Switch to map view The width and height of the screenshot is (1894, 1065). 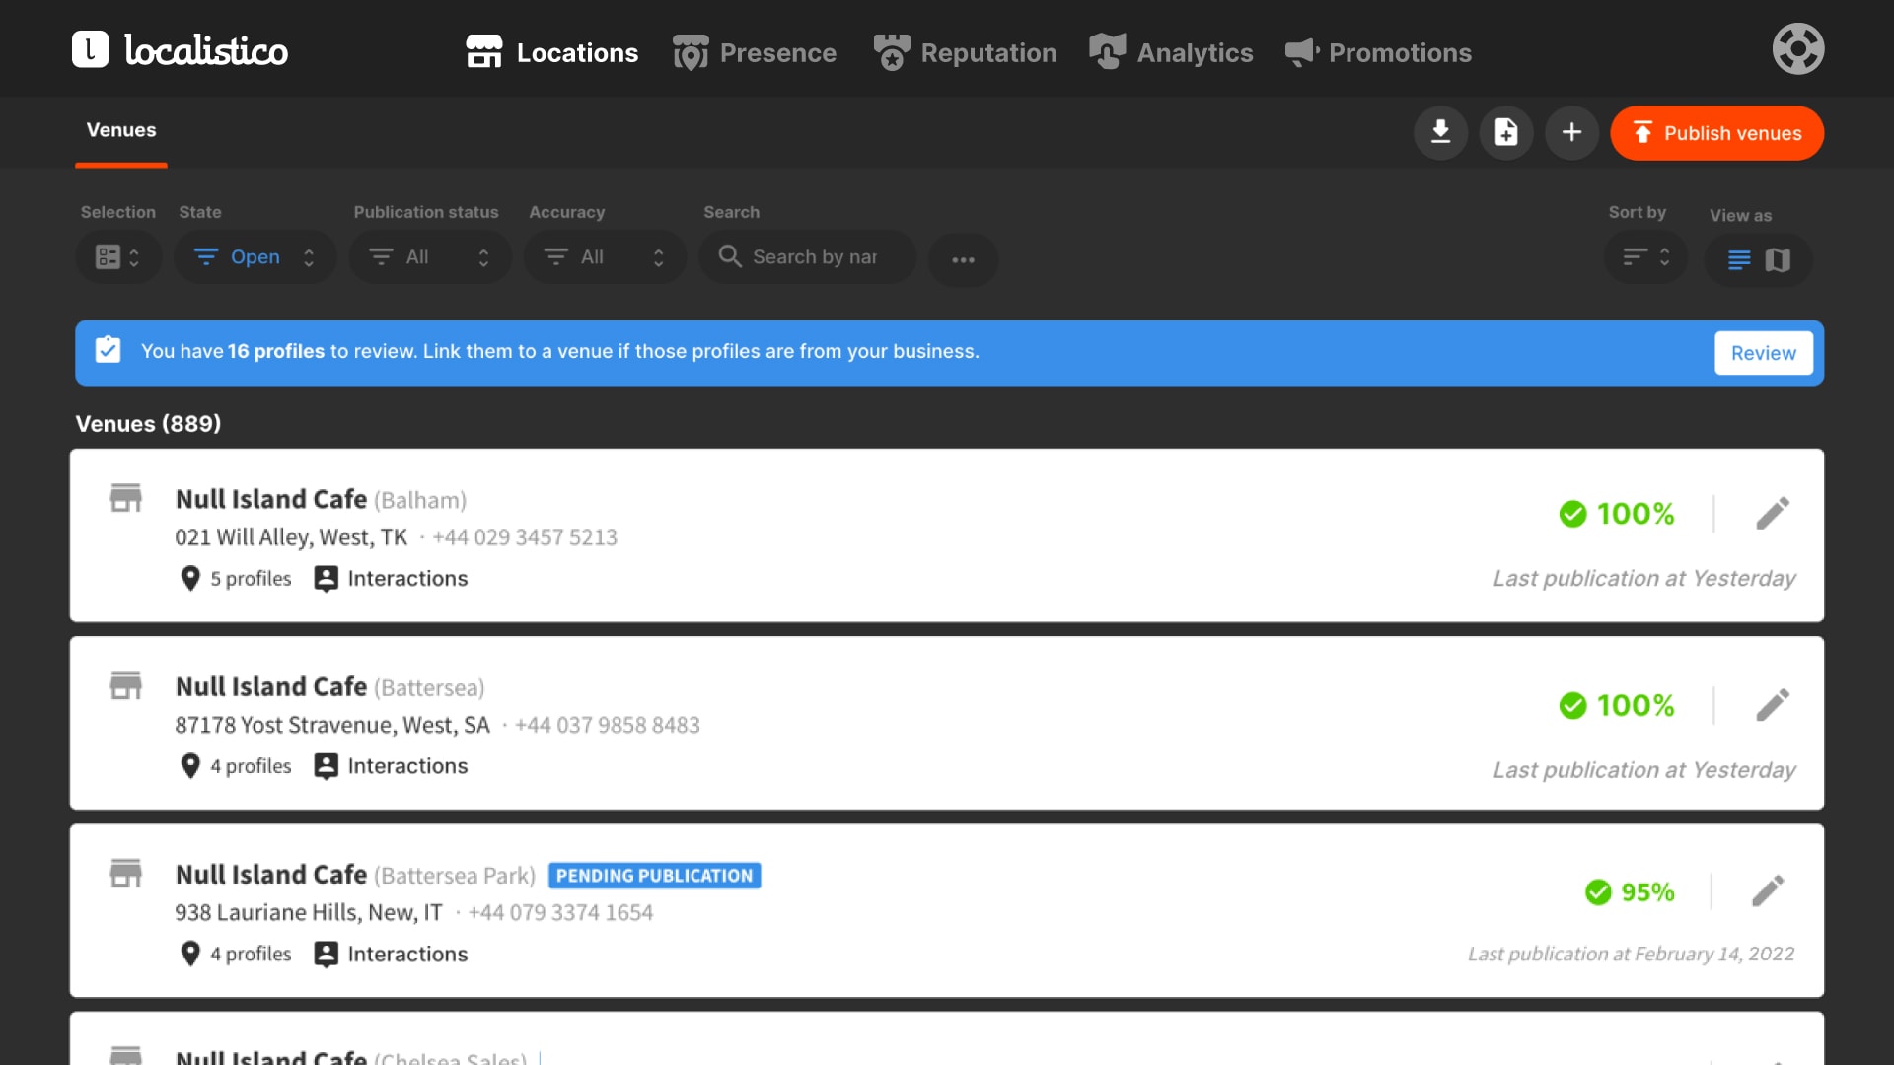(x=1778, y=259)
